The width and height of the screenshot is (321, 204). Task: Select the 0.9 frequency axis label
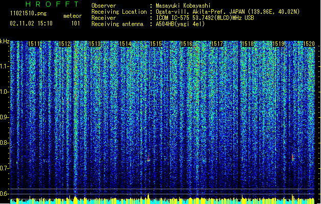pyautogui.click(x=5, y=117)
